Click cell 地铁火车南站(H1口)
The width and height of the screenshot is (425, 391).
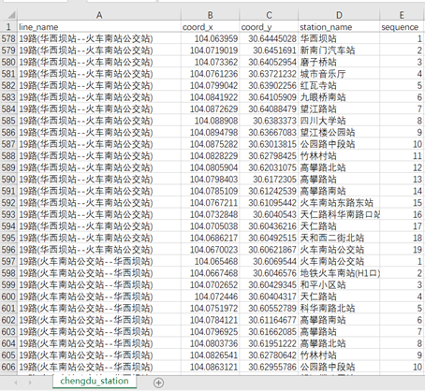coord(339,273)
